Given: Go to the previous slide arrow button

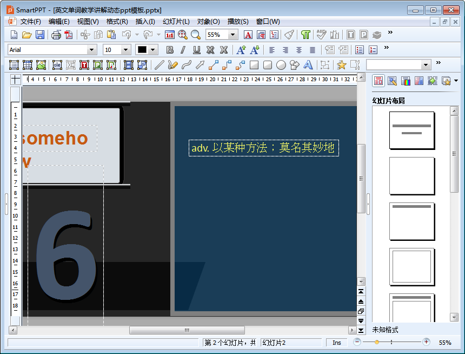Looking at the screenshot, I should [x=361, y=301].
